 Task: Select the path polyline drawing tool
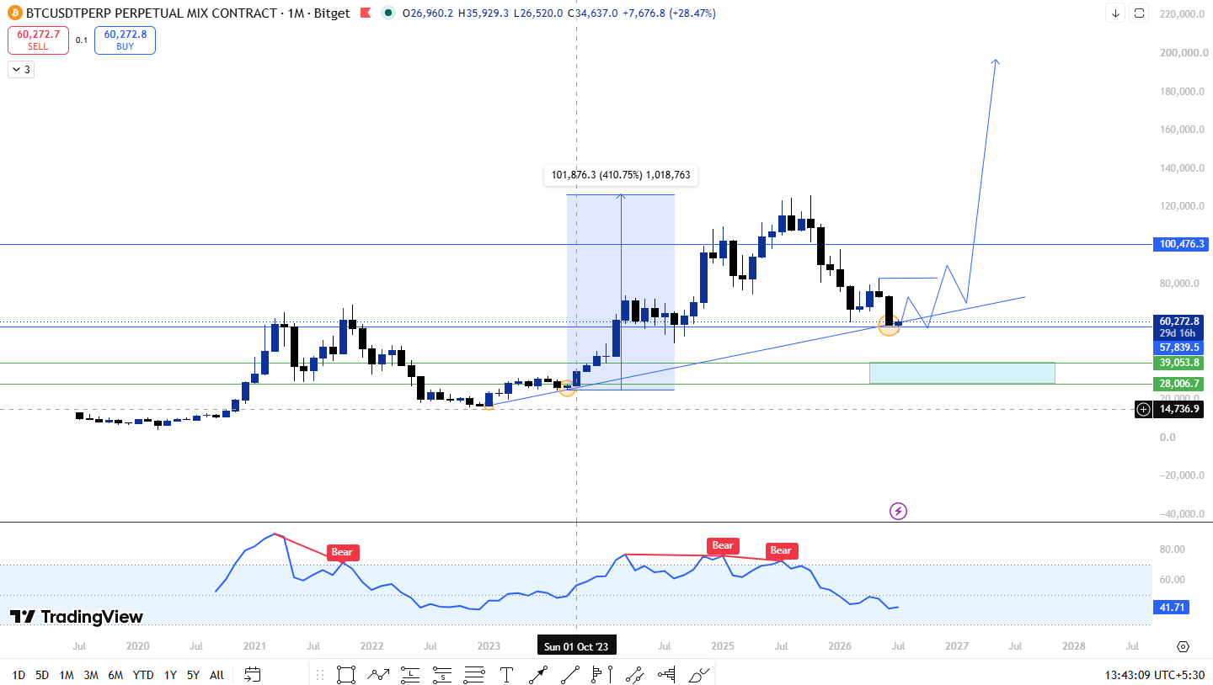[x=377, y=674]
